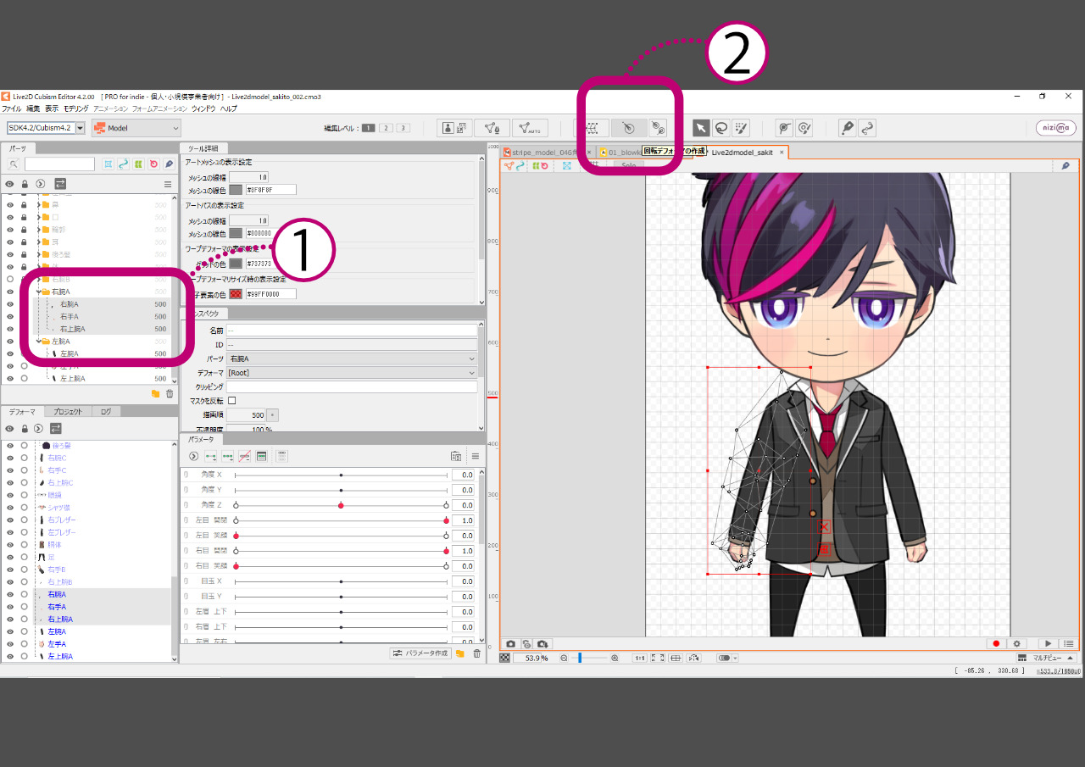This screenshot has width=1085, height=767.
Task: Click the parameter panel hamburger menu
Action: coord(476,456)
